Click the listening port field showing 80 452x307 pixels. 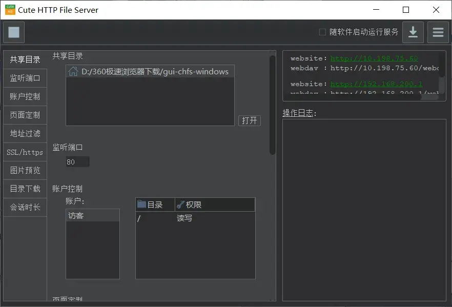77,162
